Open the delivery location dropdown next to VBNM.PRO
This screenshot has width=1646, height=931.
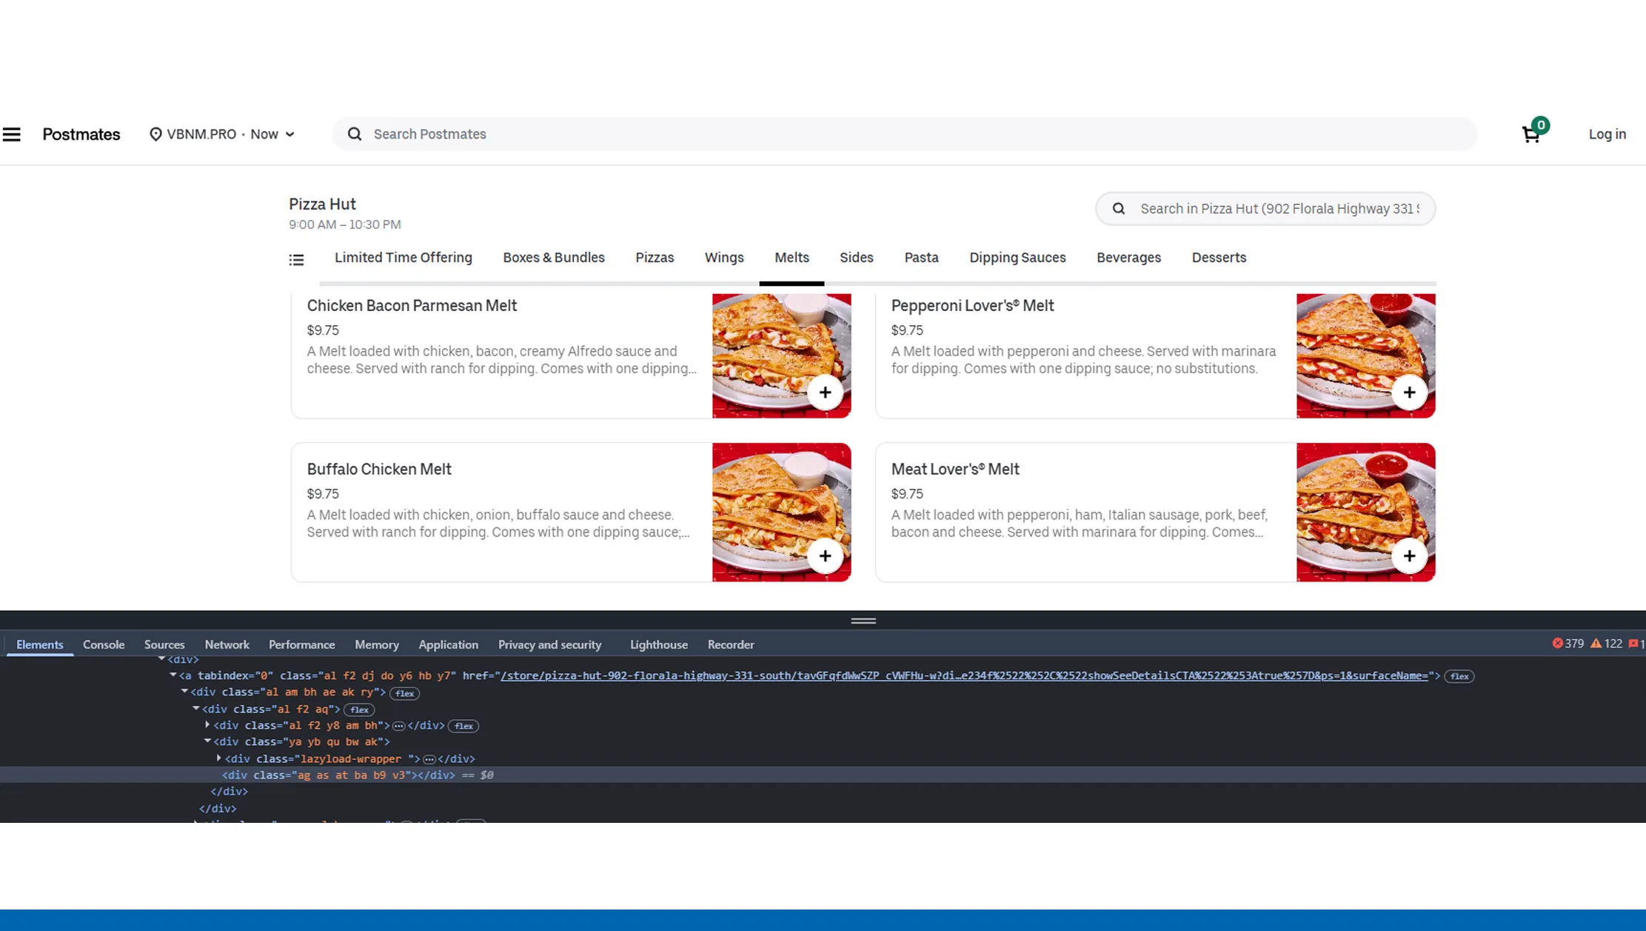click(289, 134)
